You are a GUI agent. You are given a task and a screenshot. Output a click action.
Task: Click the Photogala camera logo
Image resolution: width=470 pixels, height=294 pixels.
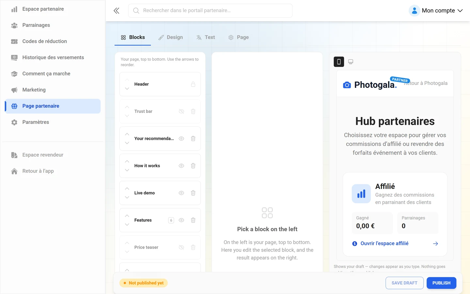[x=347, y=85]
